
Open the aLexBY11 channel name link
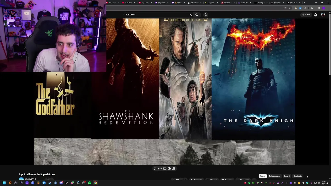click(x=30, y=179)
